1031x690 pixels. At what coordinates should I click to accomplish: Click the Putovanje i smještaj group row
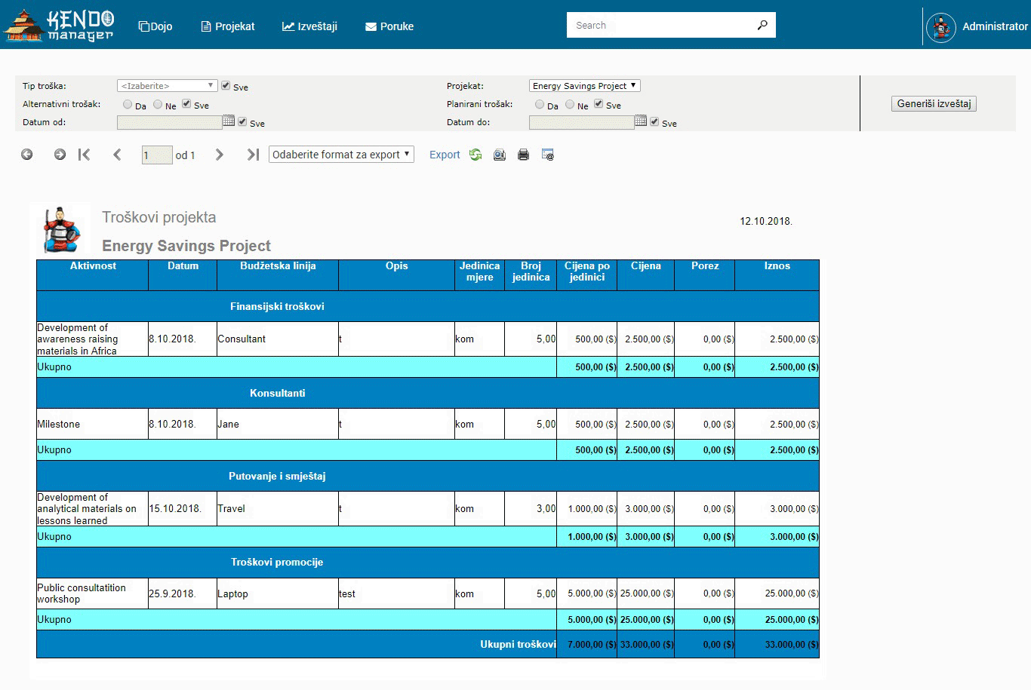click(428, 476)
